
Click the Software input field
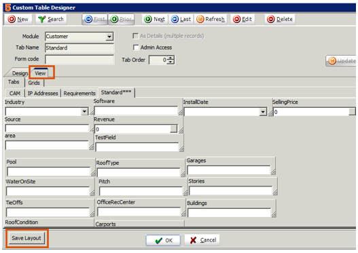coord(136,111)
